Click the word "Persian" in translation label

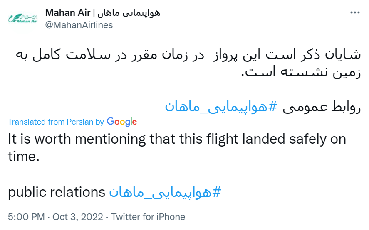80,122
